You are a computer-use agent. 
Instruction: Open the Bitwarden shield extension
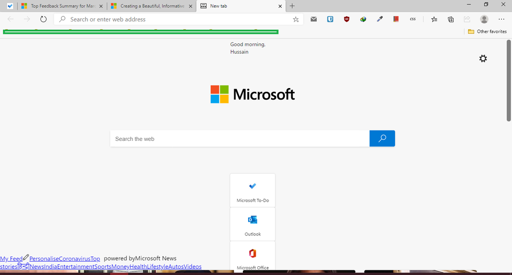pos(330,19)
